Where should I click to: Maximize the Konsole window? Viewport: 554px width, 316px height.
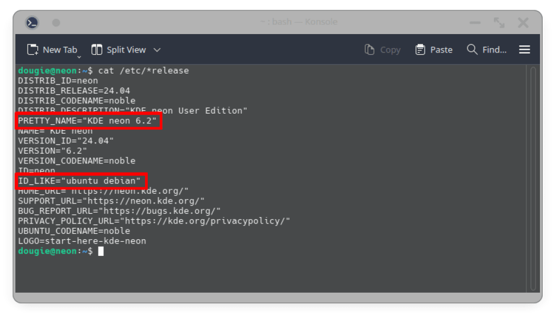(499, 22)
